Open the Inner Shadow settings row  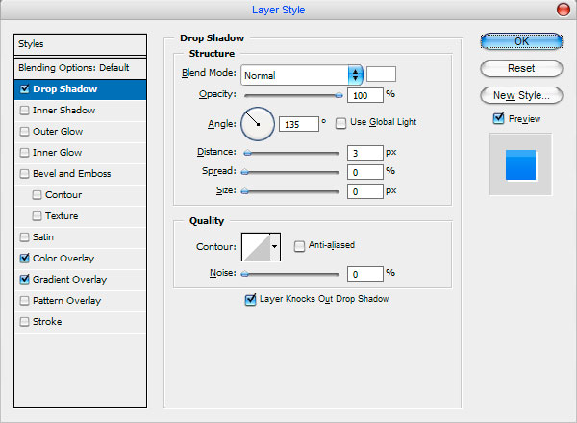(x=80, y=111)
